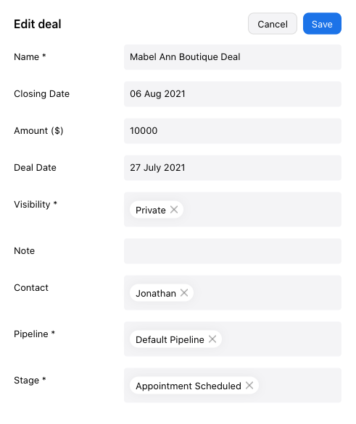Select the Jonathan contact chip
Image resolution: width=356 pixels, height=424 pixels.
click(156, 293)
